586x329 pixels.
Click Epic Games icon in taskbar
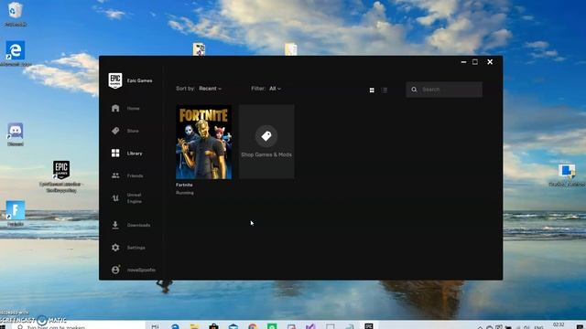(369, 326)
